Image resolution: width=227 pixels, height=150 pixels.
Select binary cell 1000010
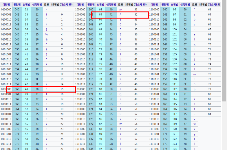click(80, 20)
